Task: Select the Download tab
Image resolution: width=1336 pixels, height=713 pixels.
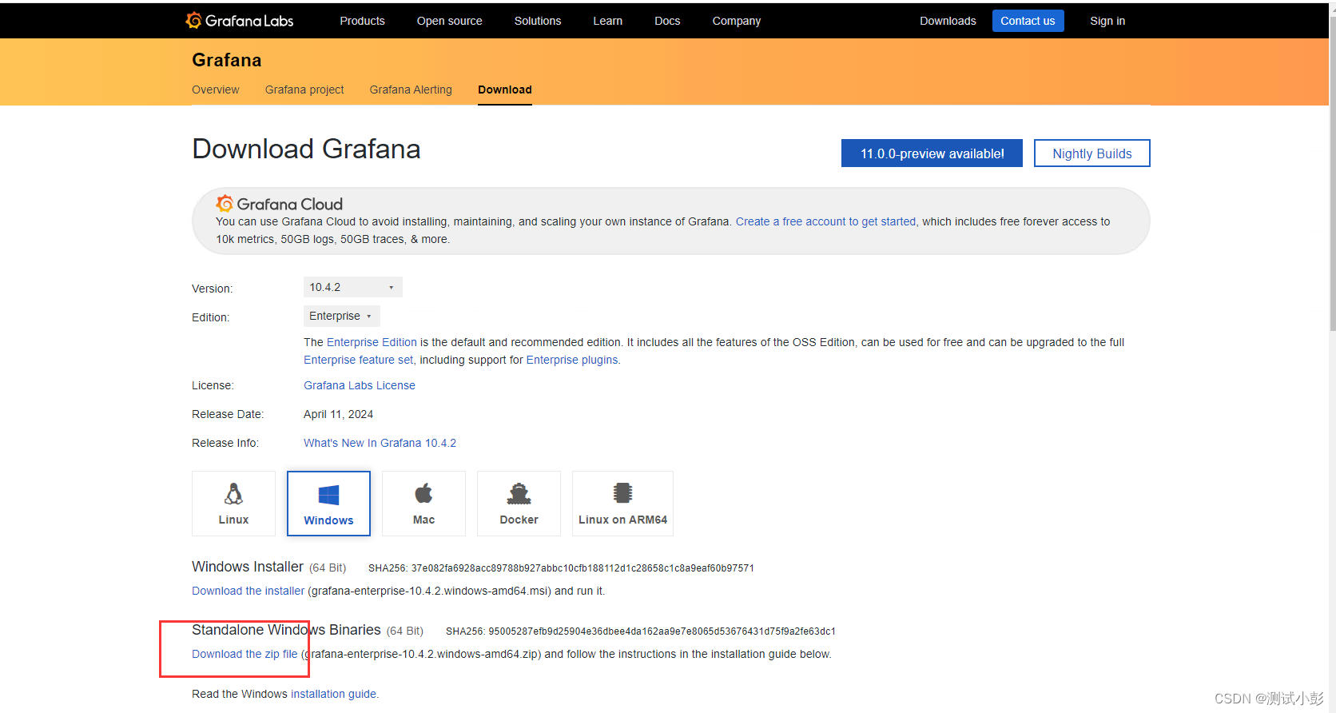Action: (505, 90)
